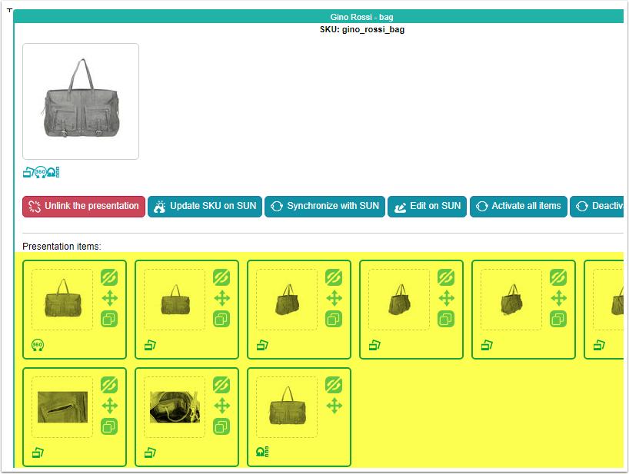Screen dimensions: 629x474
Task: Click the image type icon under the bag interior item
Action: click(150, 452)
